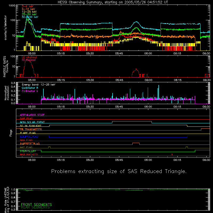Image resolution: width=213 pixels, height=213 pixels.
Task: Select the Collimator 8 legend entry
Action: [30, 88]
